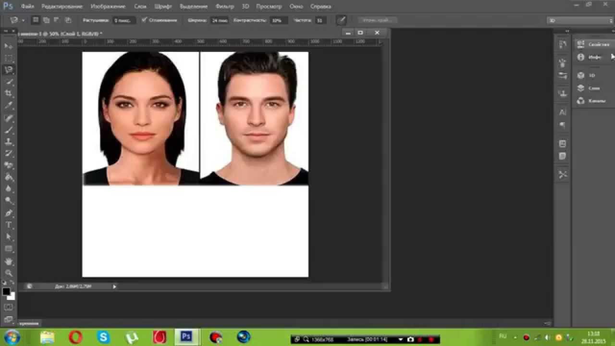Choose New Selection mode button
This screenshot has height=346, width=615.
(36, 20)
